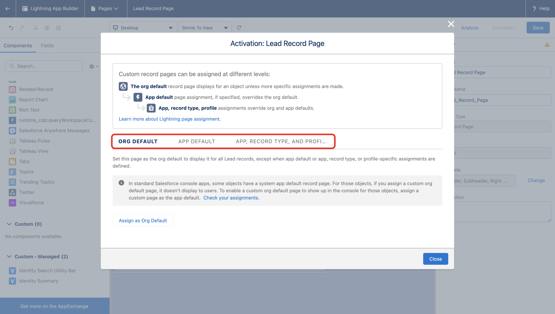The image size is (555, 314).
Task: Open Learn more about Lightning page assignment link
Action: tap(170, 119)
